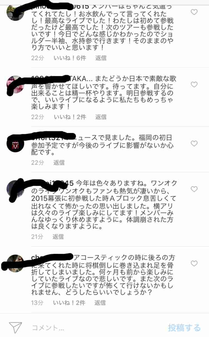Reply to the first comment with 6 likes

(101, 58)
